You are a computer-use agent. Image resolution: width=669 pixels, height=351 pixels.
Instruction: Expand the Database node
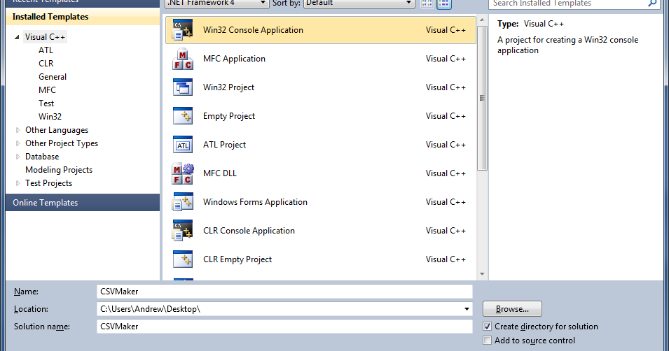tap(18, 157)
